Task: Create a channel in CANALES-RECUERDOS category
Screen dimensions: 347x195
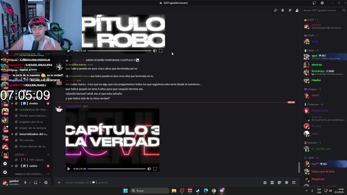Action: tap(48, 174)
